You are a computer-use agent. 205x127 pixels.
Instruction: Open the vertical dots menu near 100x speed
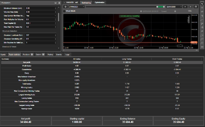197,11
